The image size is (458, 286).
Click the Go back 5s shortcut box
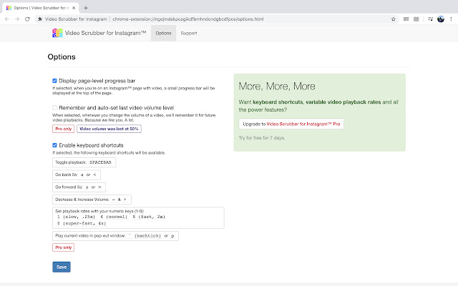[77, 174]
